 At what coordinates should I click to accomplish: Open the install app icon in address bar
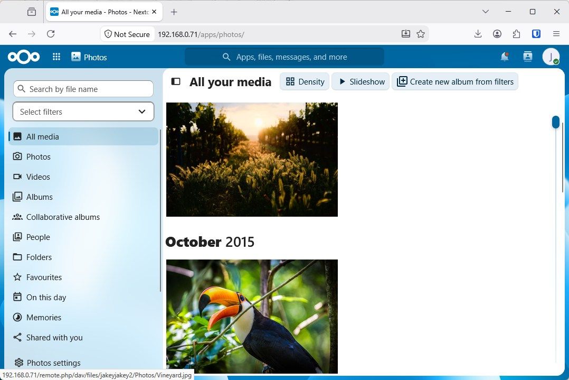[x=406, y=34]
